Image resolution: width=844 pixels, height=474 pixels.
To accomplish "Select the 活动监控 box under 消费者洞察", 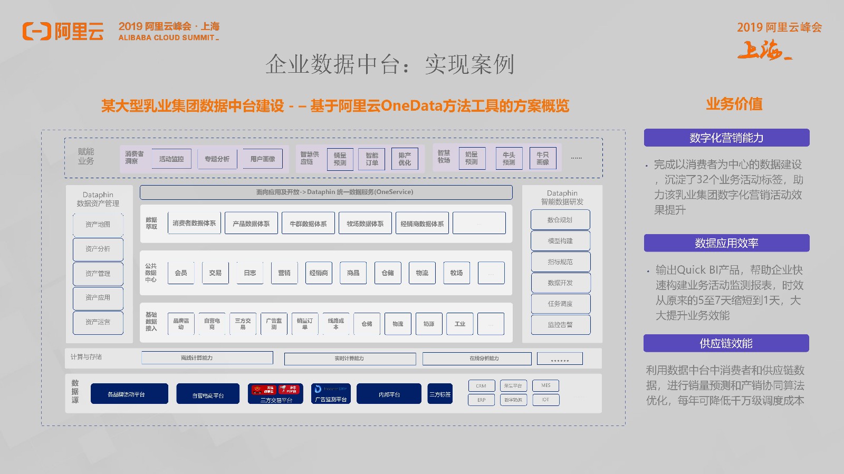I will [x=171, y=159].
